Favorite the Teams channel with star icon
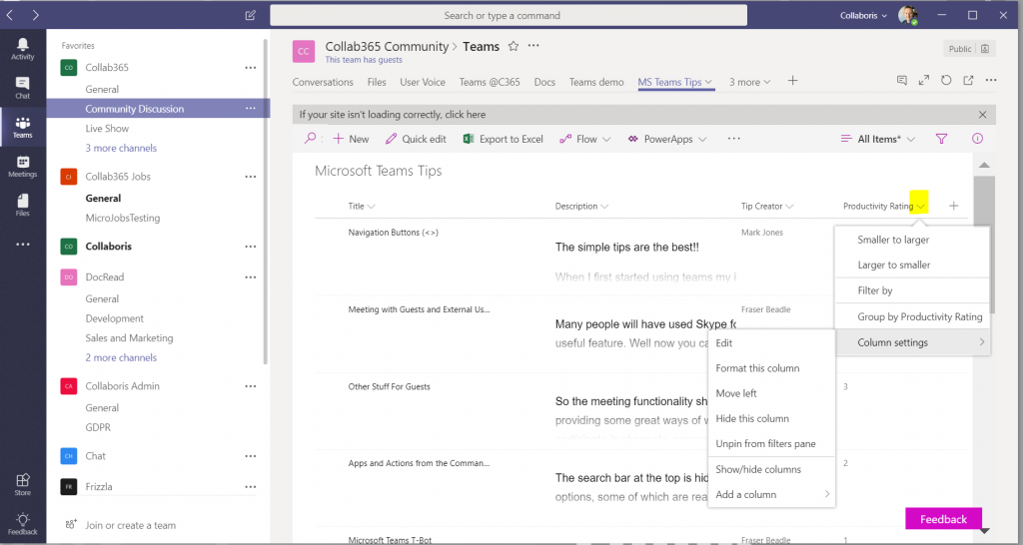This screenshot has height=545, width=1023. [x=513, y=46]
